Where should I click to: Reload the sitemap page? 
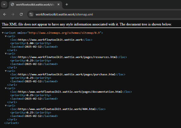[x=21, y=14]
